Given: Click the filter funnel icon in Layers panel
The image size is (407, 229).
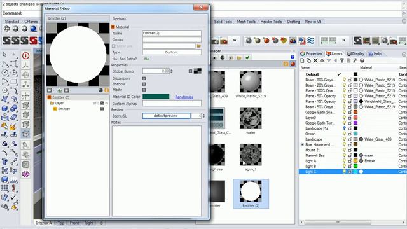Looking at the screenshot, I should 342,60.
